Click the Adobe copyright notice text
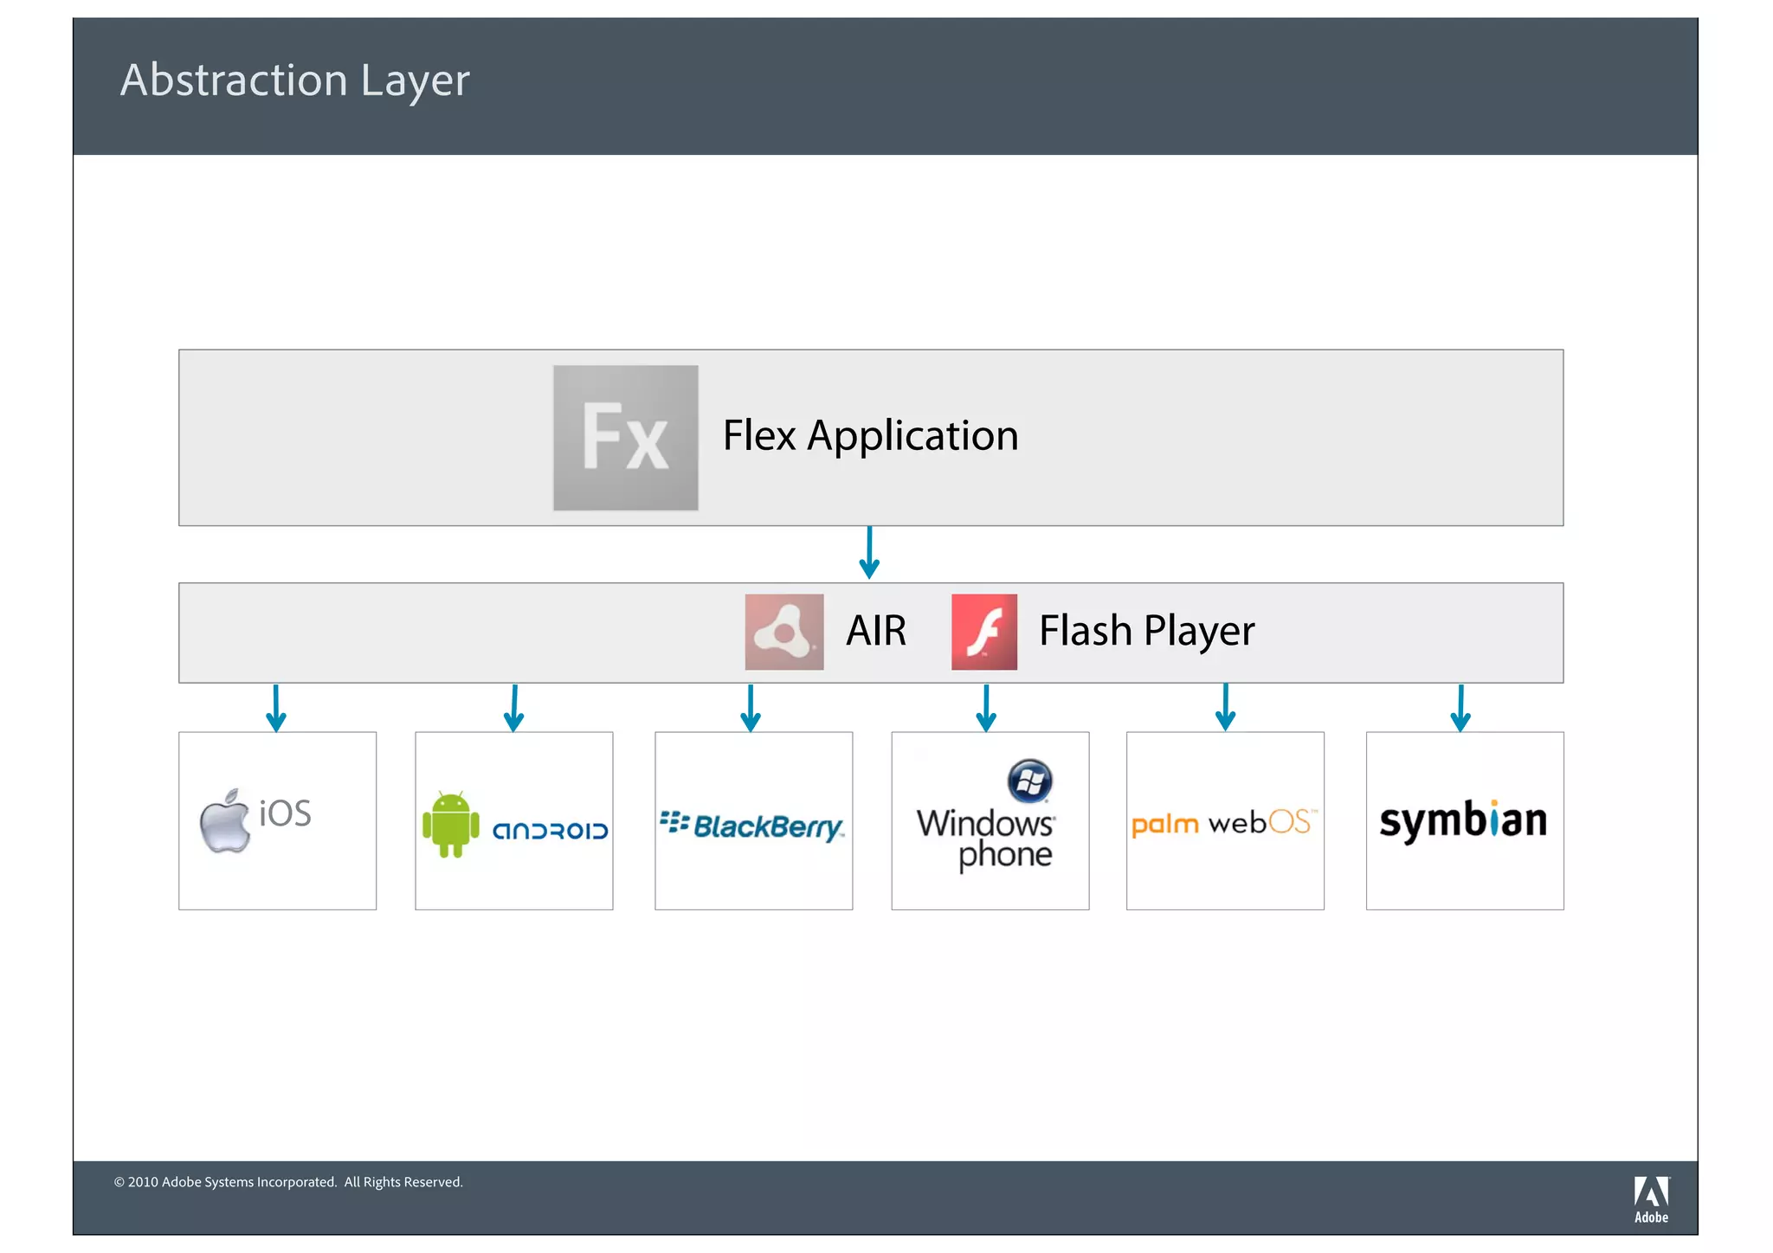Screen dimensions: 1773x1253 pyautogui.click(x=288, y=1182)
